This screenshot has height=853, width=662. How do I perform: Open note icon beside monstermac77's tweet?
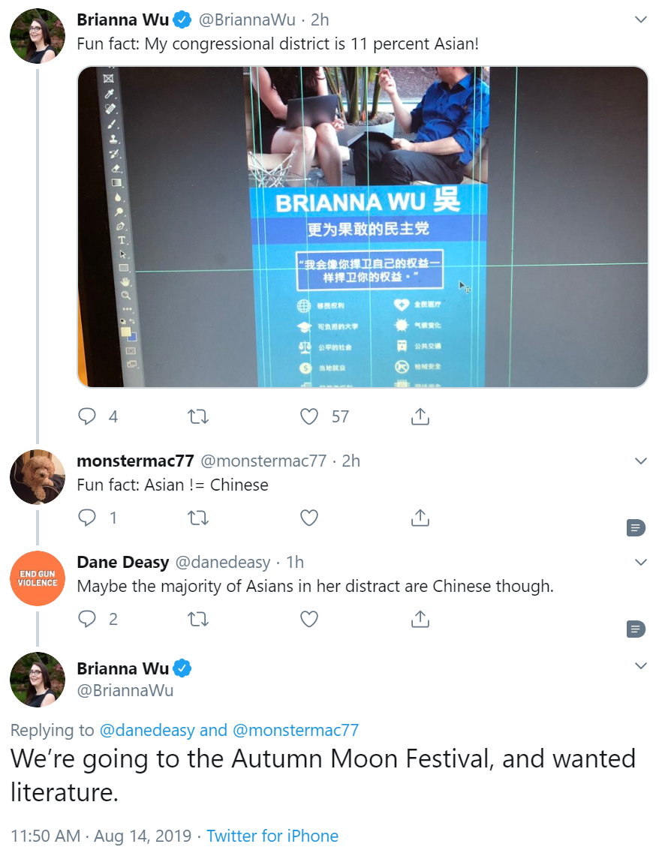tap(636, 527)
